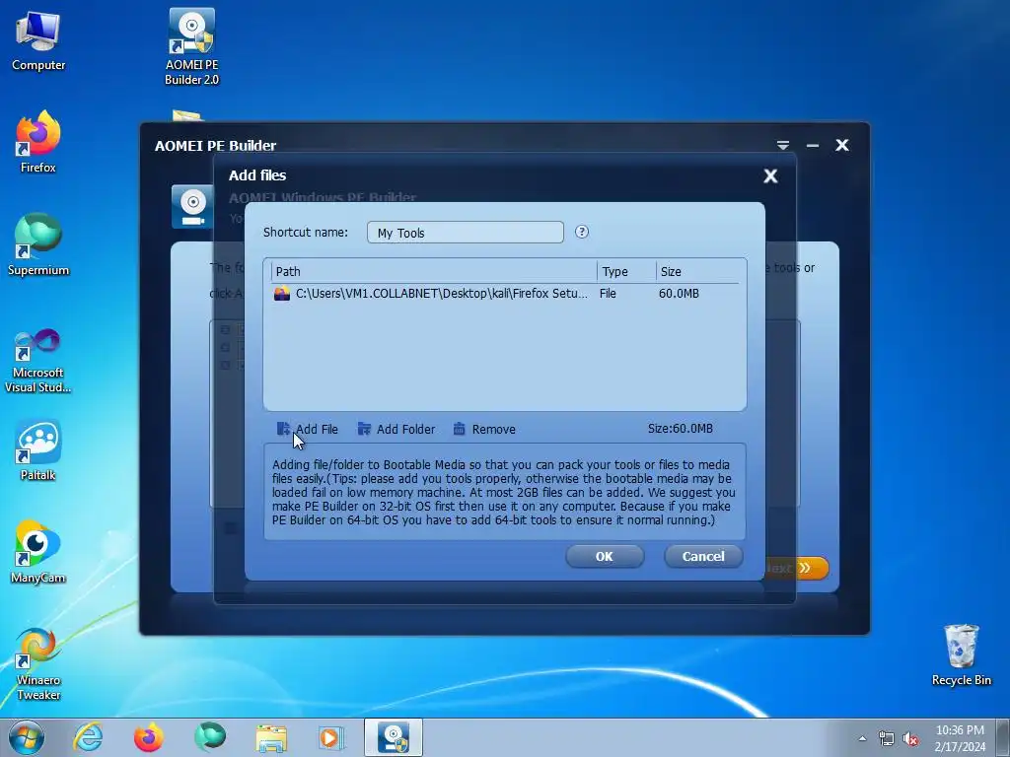
Task: Click the Firefox Setup file icon in list
Action: pos(281,294)
